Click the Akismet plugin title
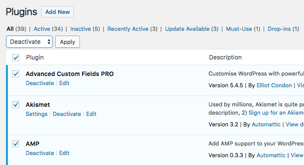 click(38, 105)
